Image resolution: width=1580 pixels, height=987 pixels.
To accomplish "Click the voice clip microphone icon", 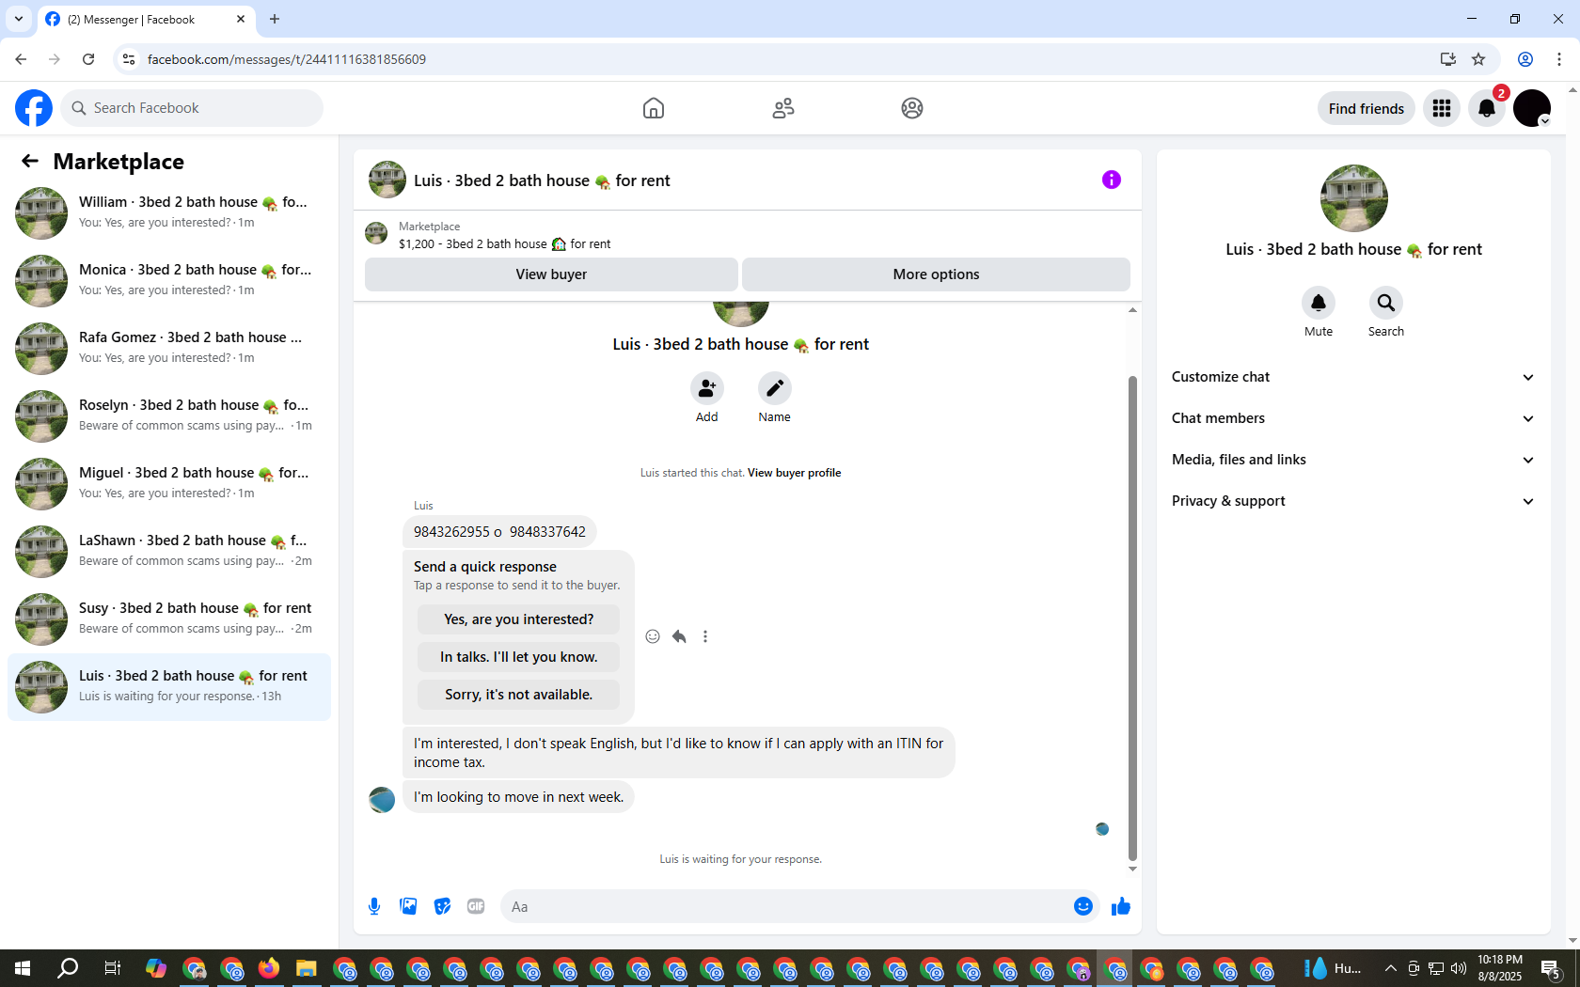I will pos(374,906).
